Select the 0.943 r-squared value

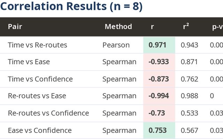[x=189, y=45]
